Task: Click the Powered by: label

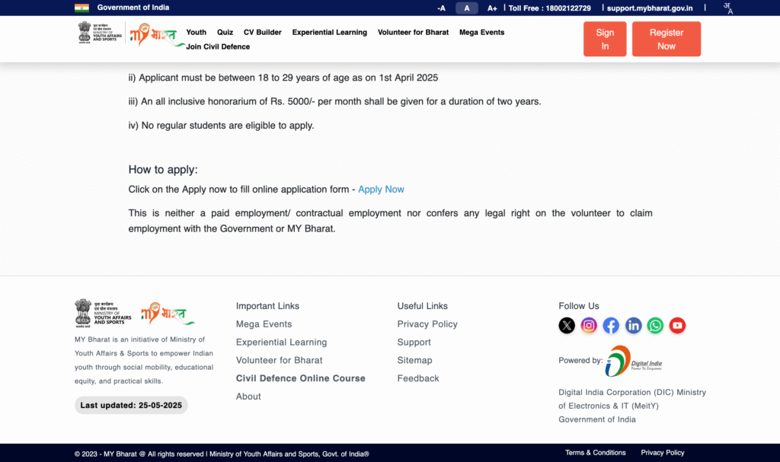Action: [580, 361]
